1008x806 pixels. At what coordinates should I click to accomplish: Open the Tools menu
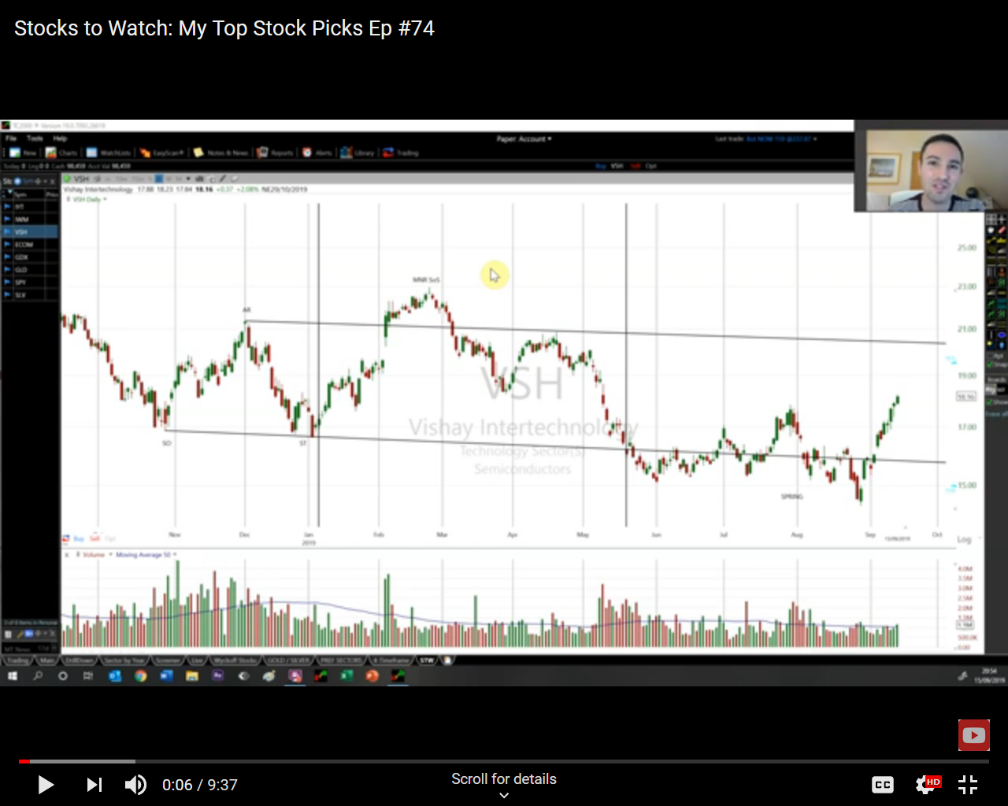(35, 139)
